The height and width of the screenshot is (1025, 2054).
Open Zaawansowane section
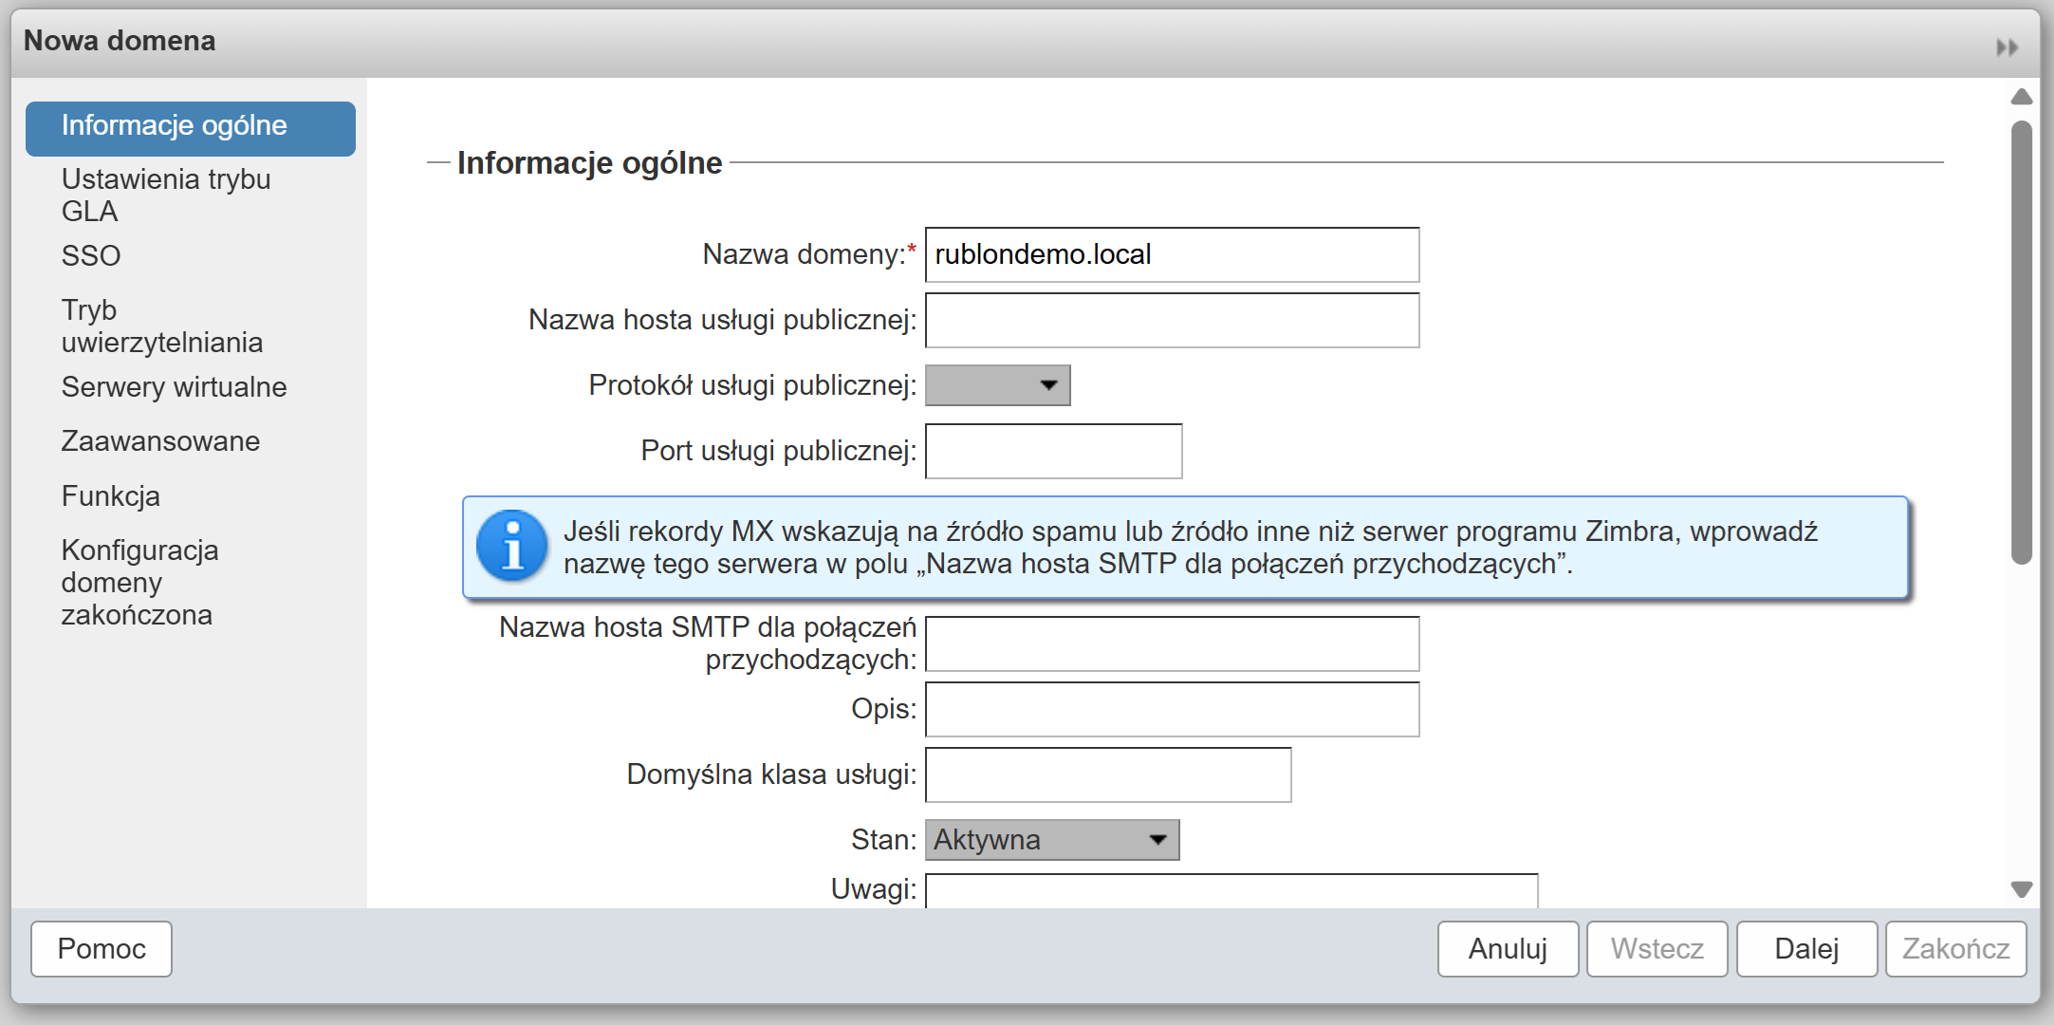pos(160,441)
